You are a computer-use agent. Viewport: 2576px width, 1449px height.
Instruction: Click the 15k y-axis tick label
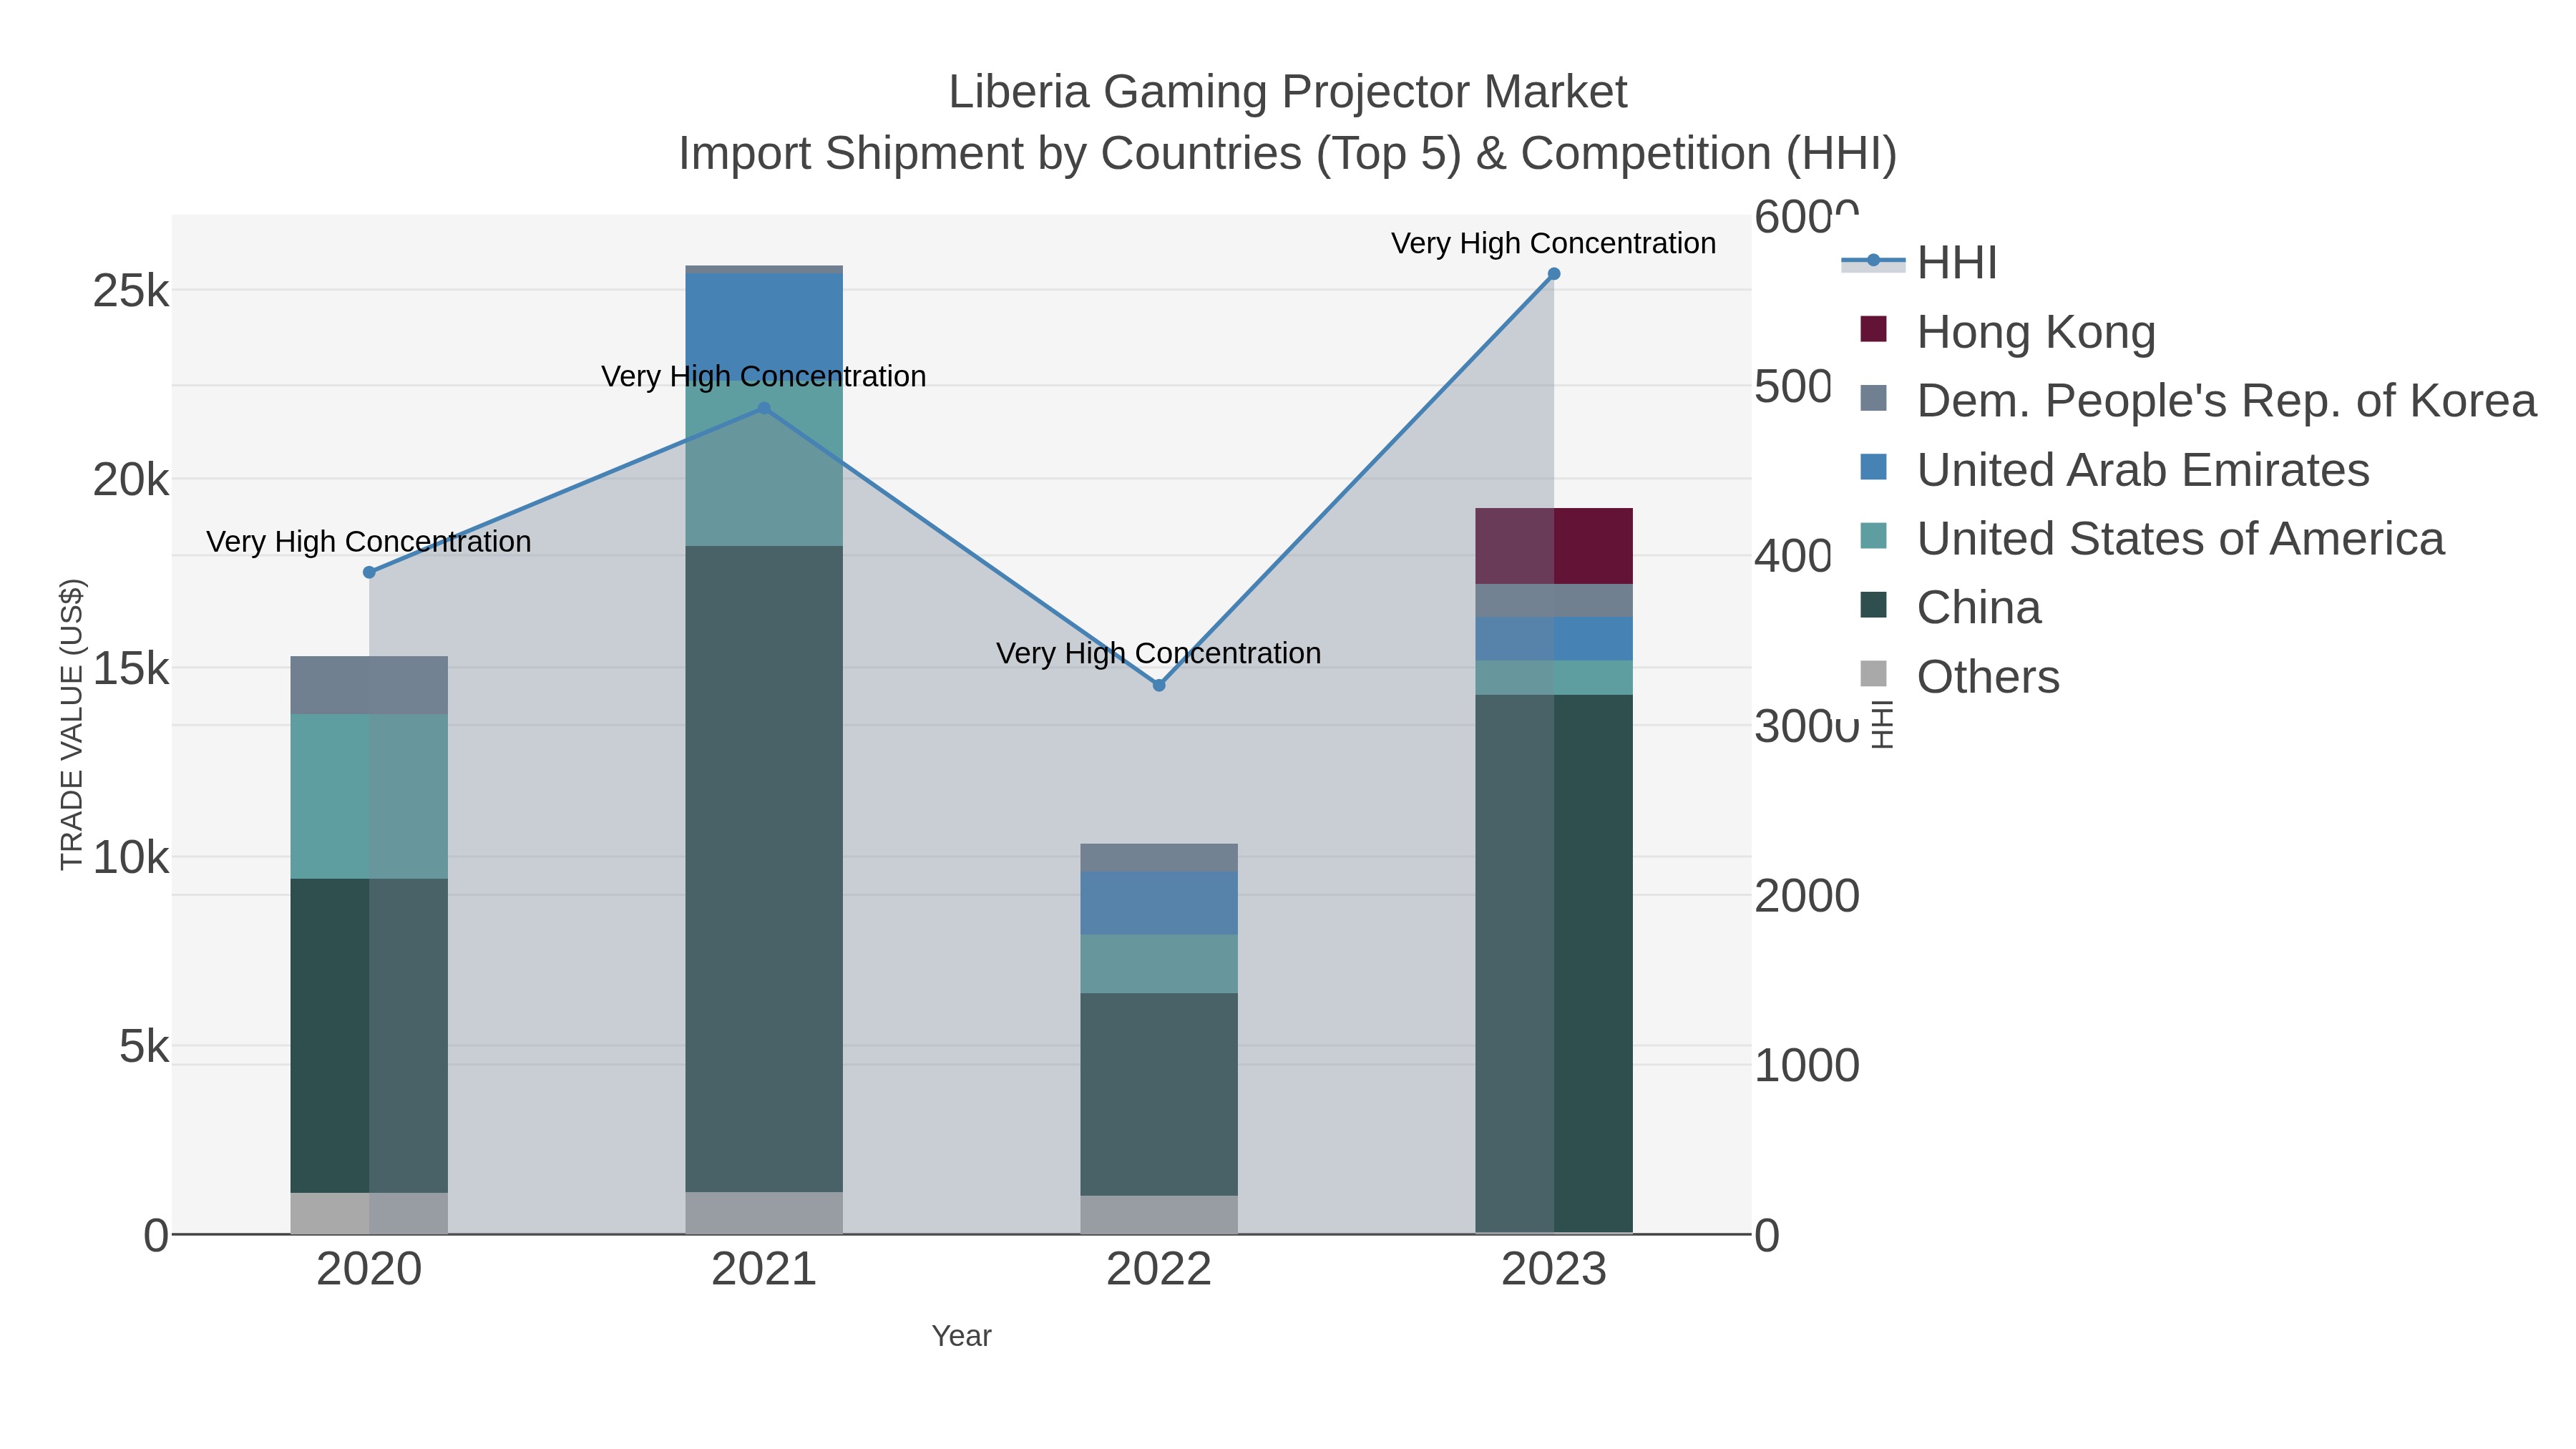click(x=131, y=669)
